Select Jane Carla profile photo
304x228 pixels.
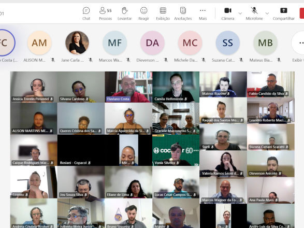pos(77,43)
